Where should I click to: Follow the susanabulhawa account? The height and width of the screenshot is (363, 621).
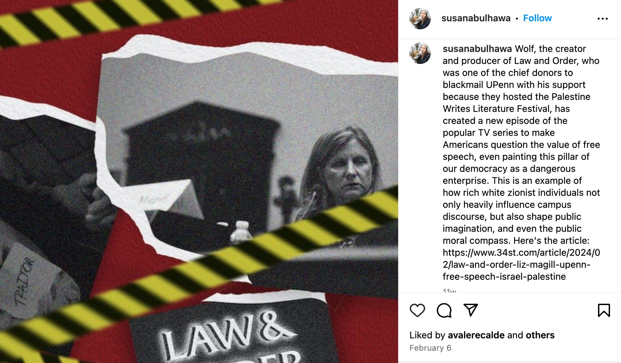tap(537, 18)
